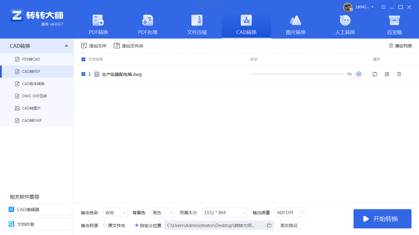Image resolution: width=419 pixels, height=235 pixels.
Task: Click the conversion progress bar of 生产临建配电箱.dwg
Action: 297,74
